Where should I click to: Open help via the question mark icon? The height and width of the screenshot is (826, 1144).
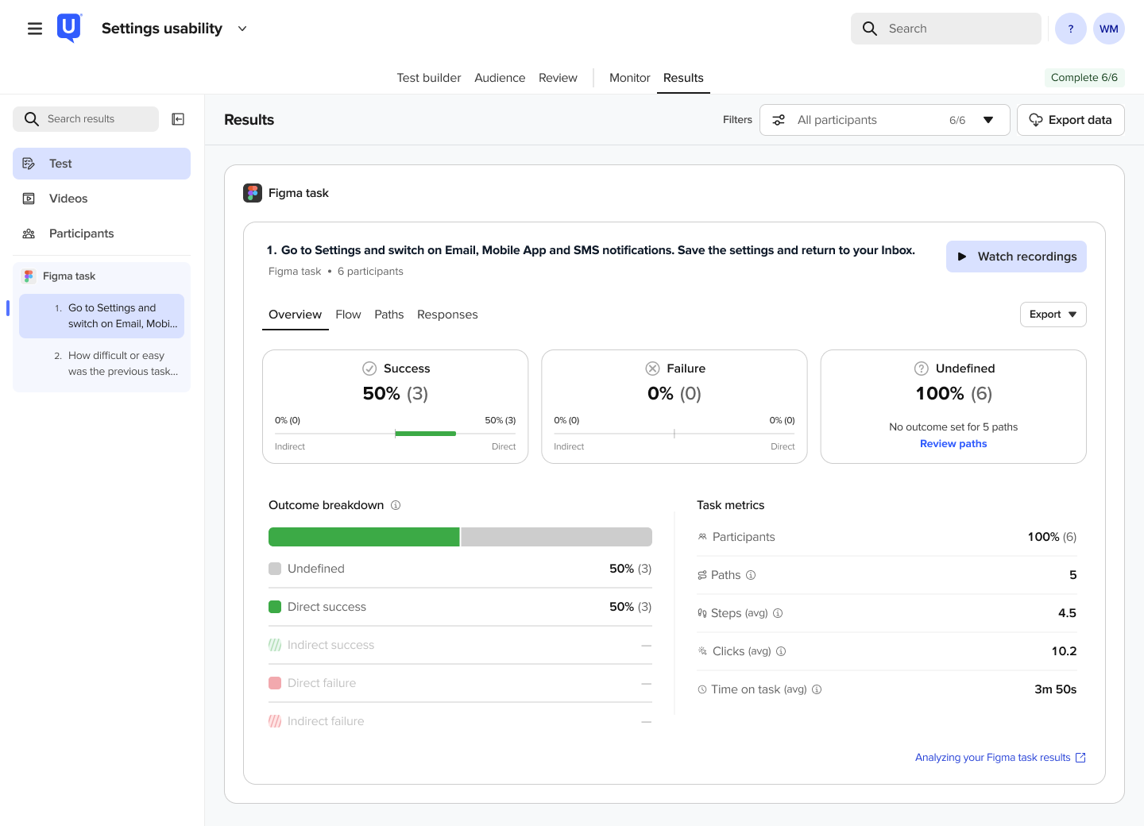(x=1071, y=29)
